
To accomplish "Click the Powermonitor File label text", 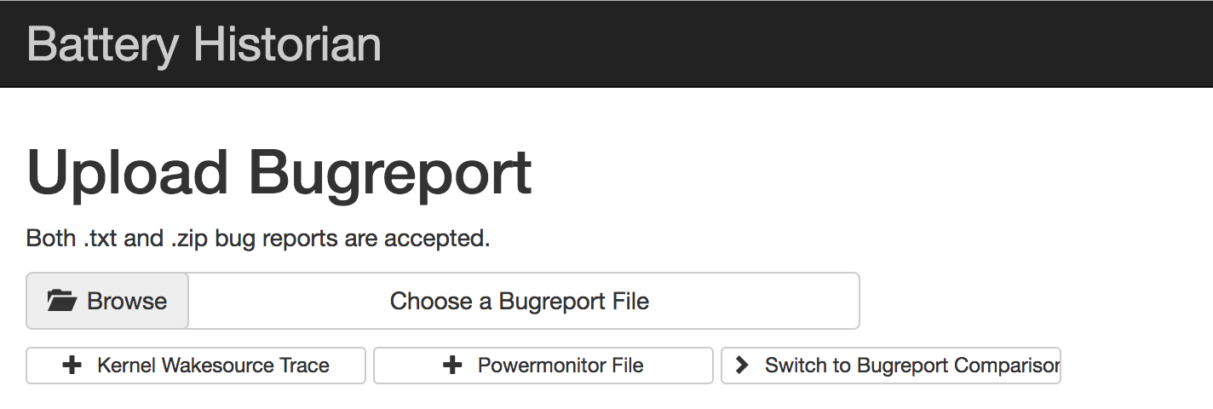I will [x=561, y=366].
